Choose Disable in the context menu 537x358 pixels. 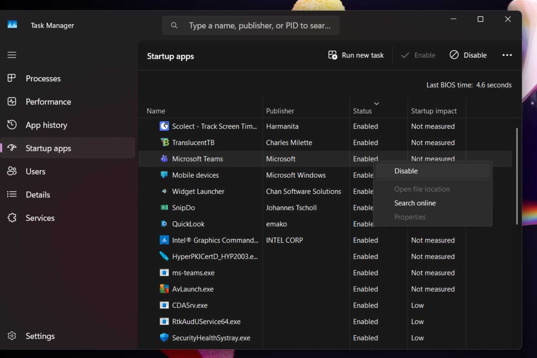[433, 171]
